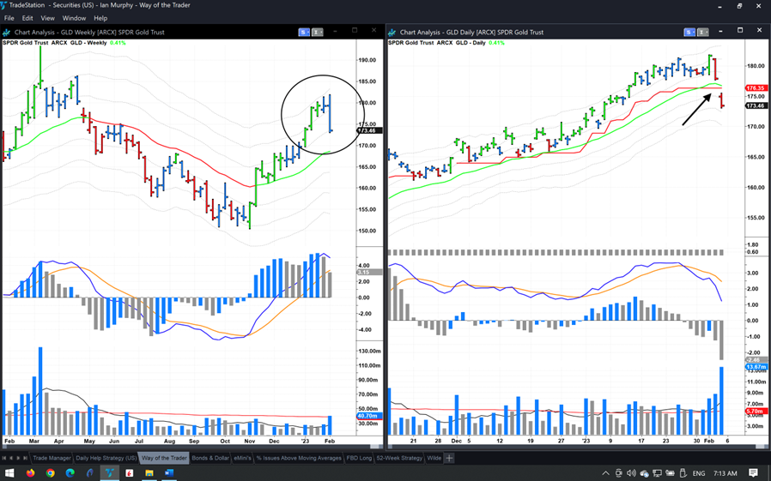
Task: Click the red 176.35 price label on daily chart
Action: point(756,87)
